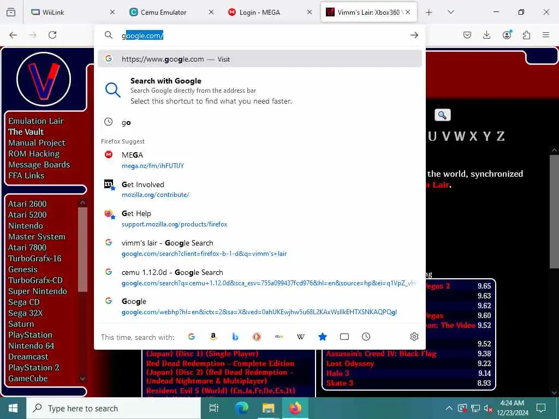Click the console list scroll up arrow
The width and height of the screenshot is (559, 419).
pos(82,202)
